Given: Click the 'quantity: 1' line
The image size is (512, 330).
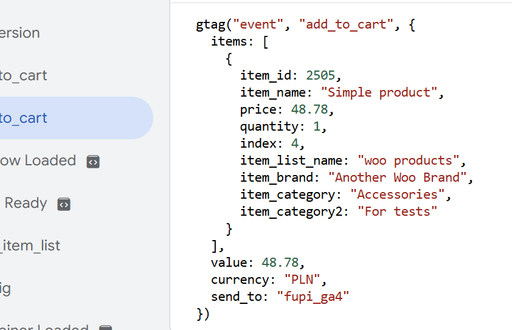Looking at the screenshot, I should 283,126.
